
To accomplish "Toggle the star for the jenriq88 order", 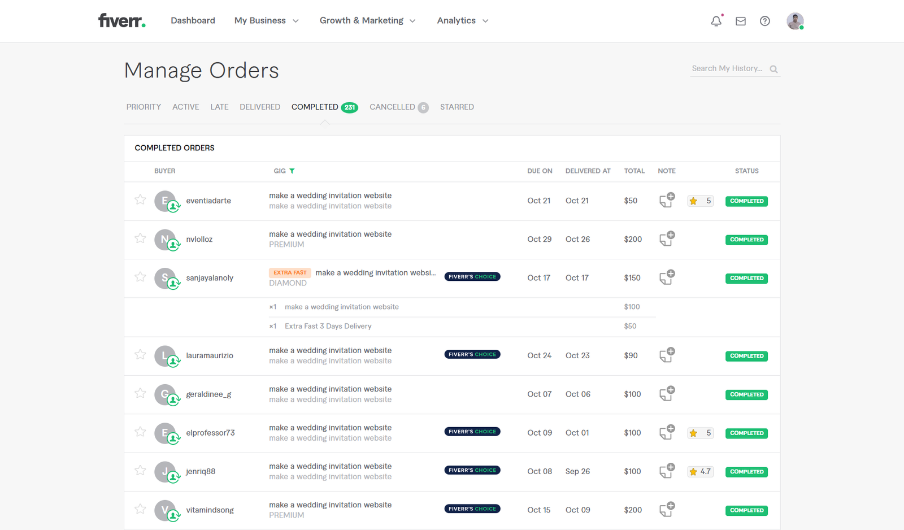I will pyautogui.click(x=140, y=471).
